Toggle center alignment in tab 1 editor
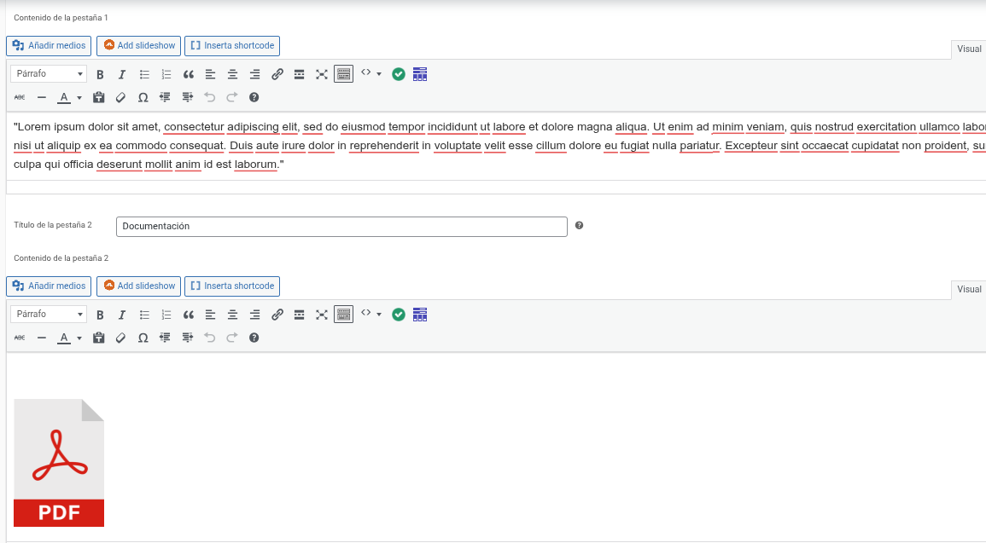This screenshot has width=986, height=543. (231, 74)
